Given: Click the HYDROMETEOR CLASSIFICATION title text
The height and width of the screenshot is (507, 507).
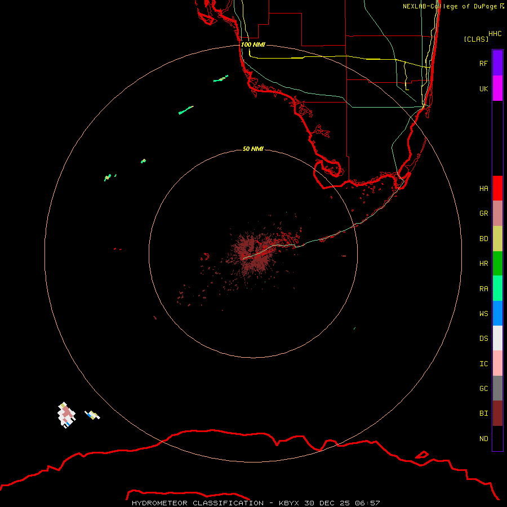Looking at the screenshot, I should click(x=198, y=503).
